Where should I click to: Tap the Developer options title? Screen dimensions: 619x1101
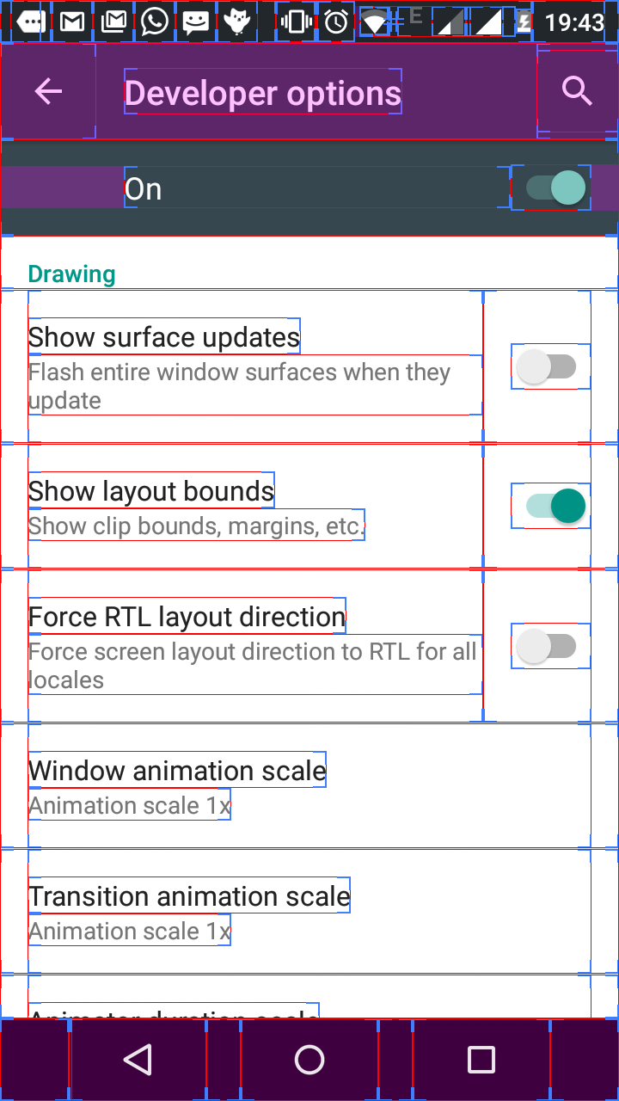click(263, 93)
